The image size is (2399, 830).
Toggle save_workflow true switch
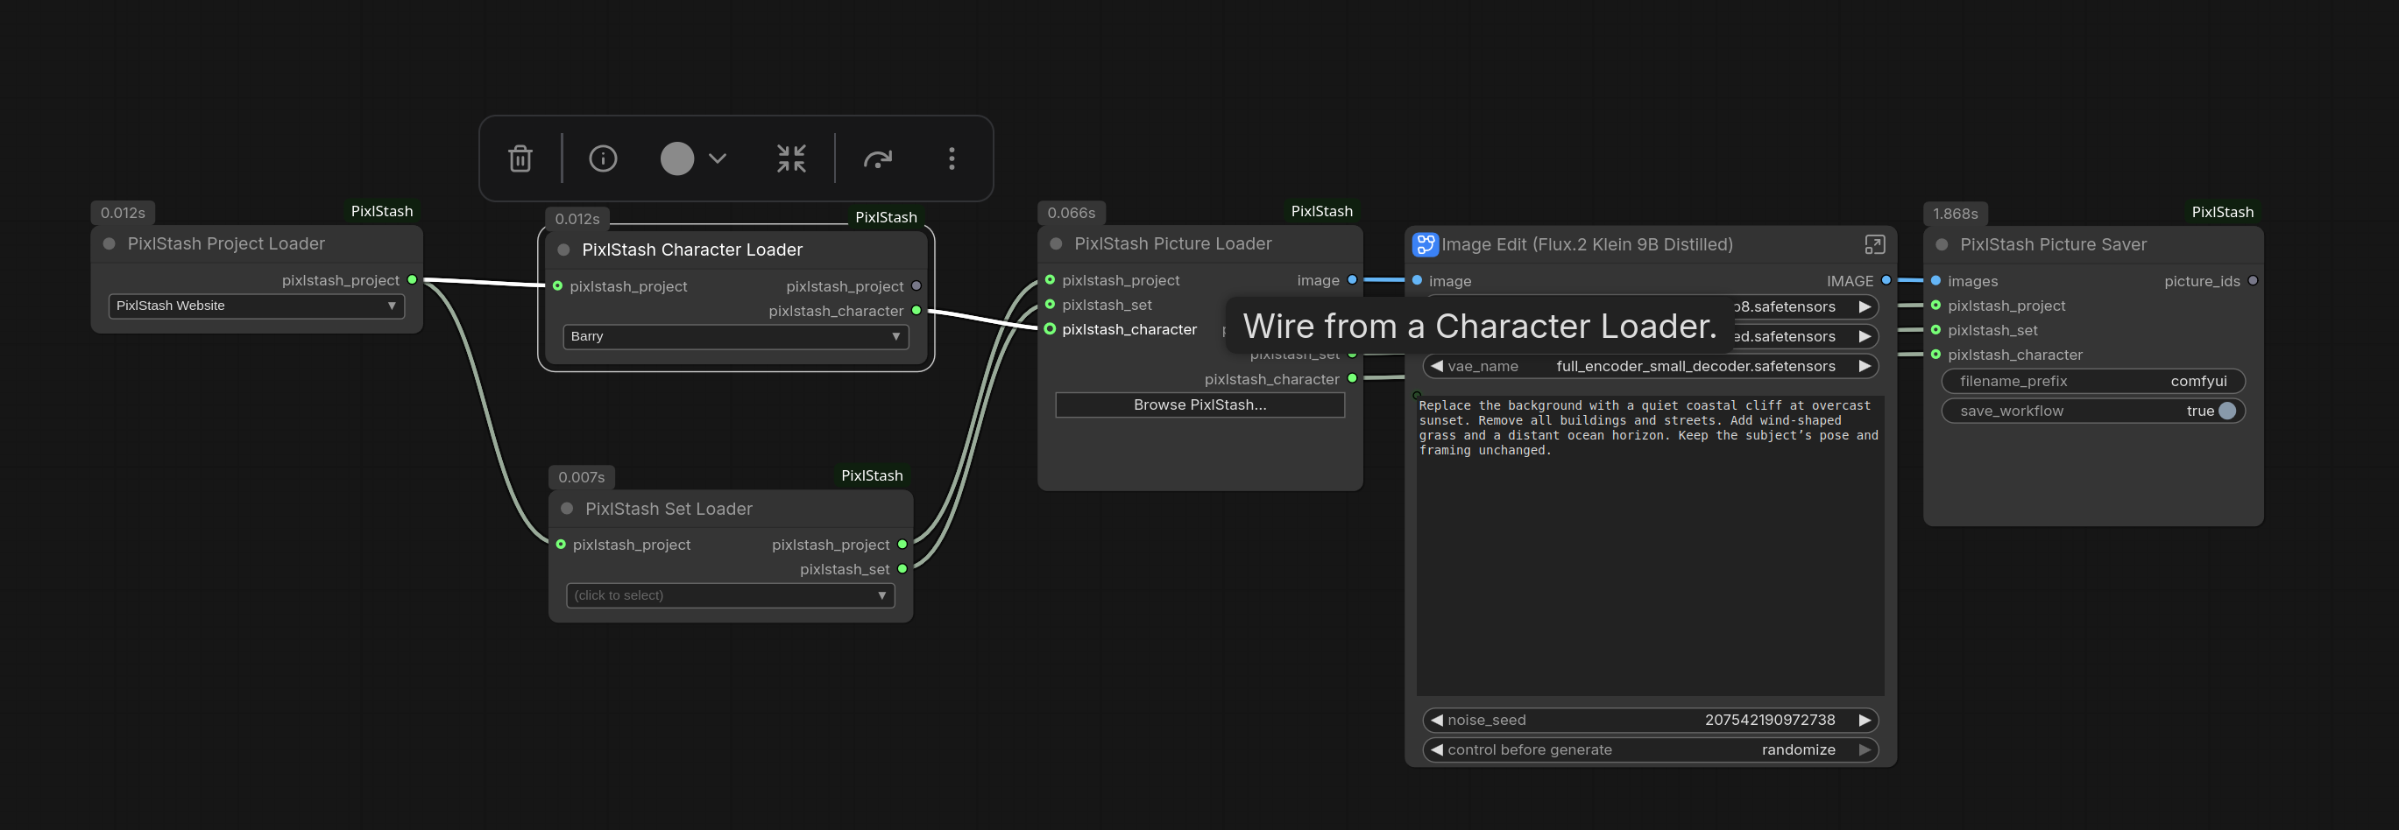coord(2226,411)
